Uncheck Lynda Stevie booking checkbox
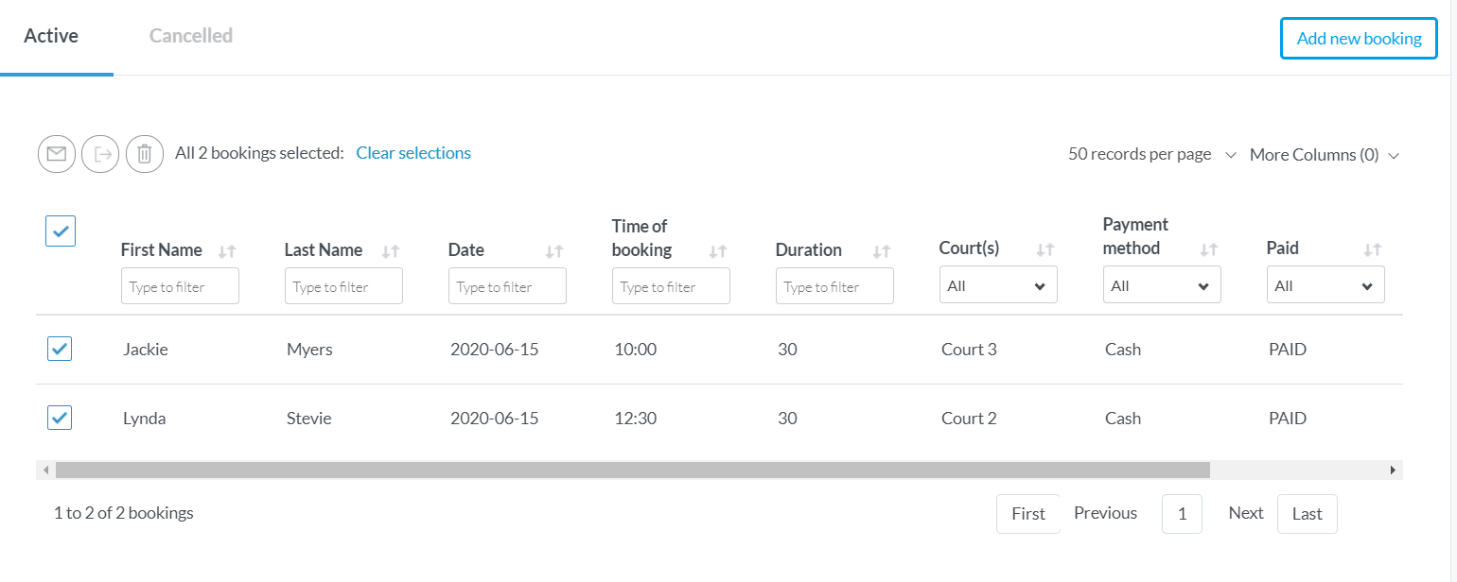The width and height of the screenshot is (1457, 582). [60, 418]
